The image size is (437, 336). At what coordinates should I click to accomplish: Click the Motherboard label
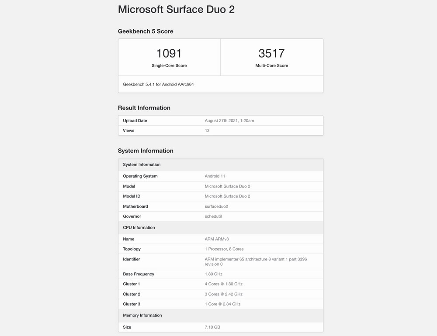click(135, 206)
